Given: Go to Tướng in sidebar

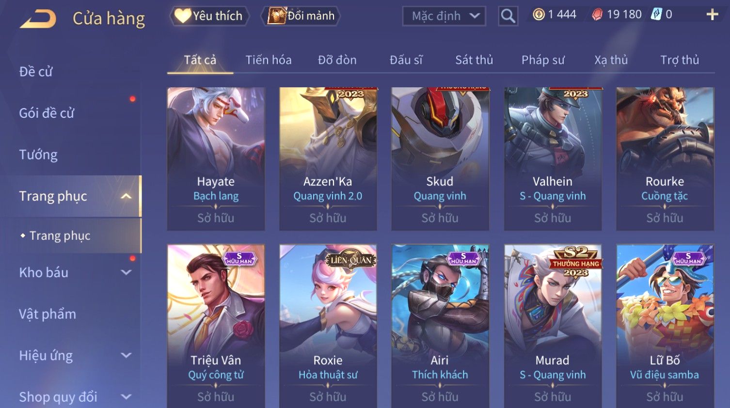Looking at the screenshot, I should [38, 155].
